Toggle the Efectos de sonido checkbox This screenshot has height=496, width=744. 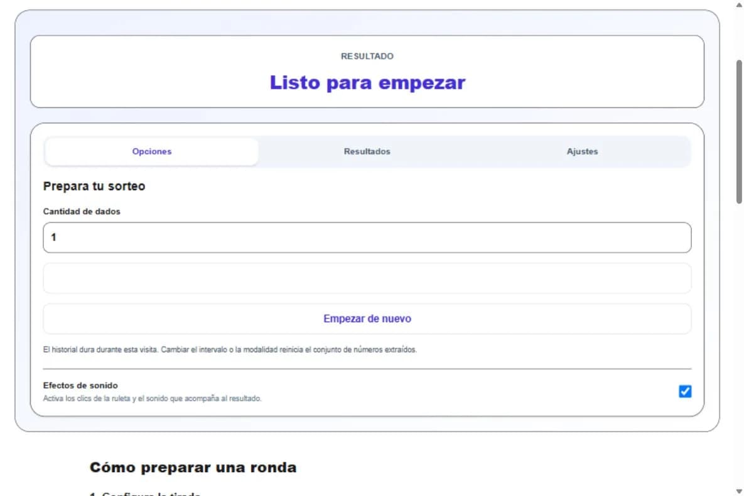point(685,391)
